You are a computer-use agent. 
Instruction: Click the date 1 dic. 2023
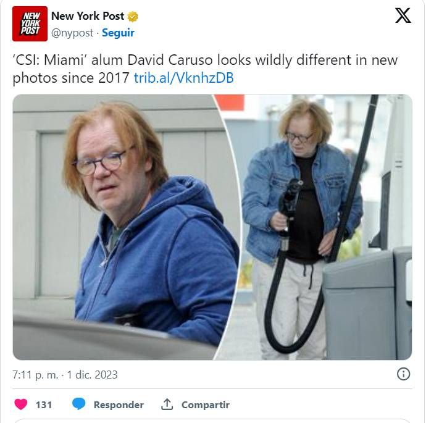click(92, 375)
